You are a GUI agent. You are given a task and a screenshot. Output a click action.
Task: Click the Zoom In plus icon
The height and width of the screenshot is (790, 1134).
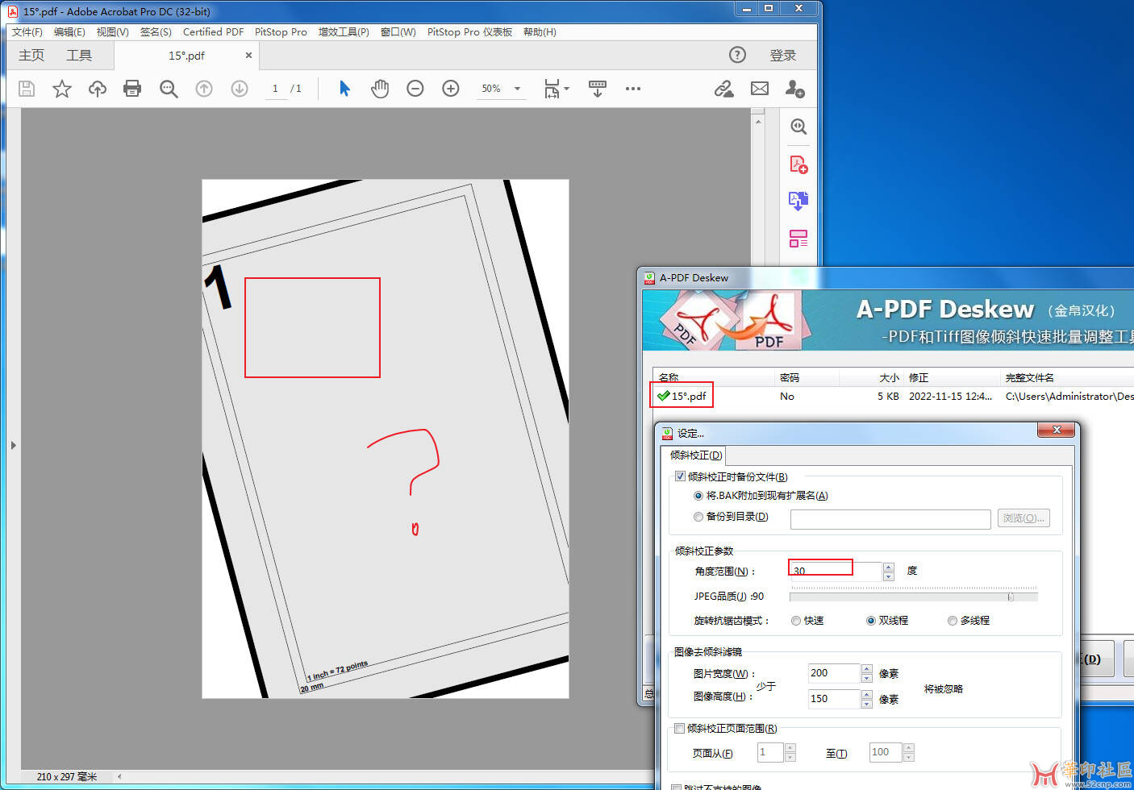[x=451, y=89]
